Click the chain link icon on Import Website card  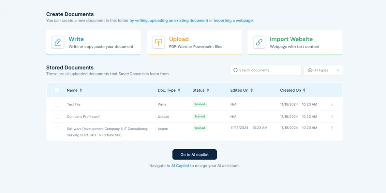point(259,42)
